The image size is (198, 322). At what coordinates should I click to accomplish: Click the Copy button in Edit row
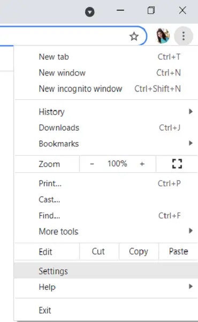139,252
